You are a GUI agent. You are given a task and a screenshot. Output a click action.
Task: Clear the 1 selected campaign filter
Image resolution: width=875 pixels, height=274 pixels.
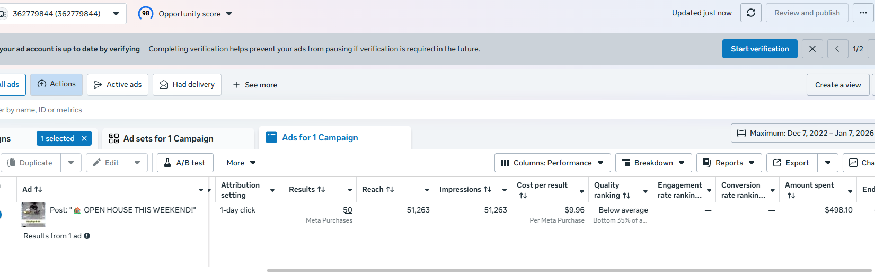point(84,138)
